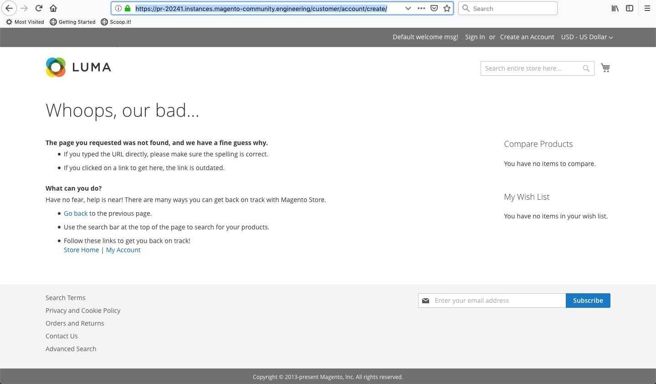Click the copyright Magento footer text
The height and width of the screenshot is (384, 656).
coord(328,377)
